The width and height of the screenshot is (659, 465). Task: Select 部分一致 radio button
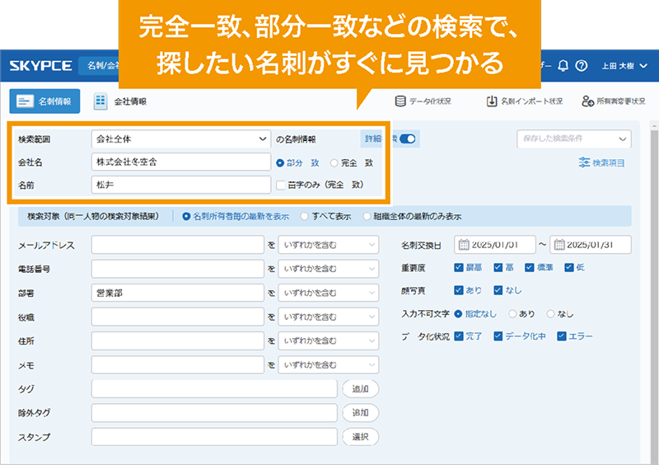[280, 163]
